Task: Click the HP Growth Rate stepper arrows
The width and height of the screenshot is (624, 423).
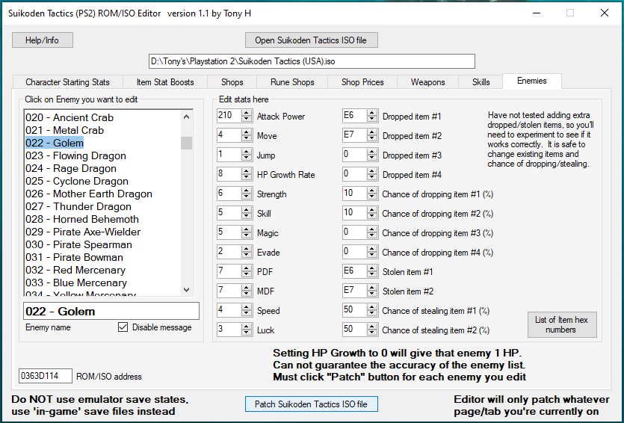Action: [x=247, y=174]
